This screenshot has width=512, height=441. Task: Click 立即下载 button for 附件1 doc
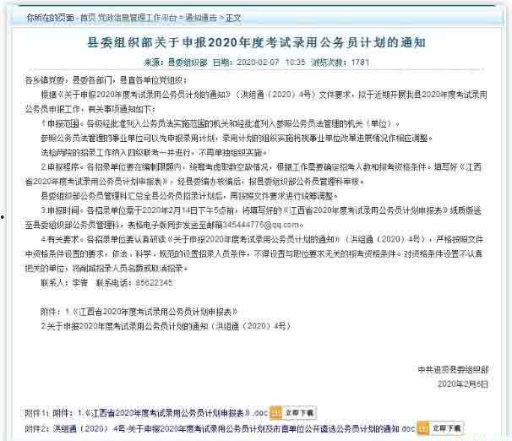coord(299,413)
